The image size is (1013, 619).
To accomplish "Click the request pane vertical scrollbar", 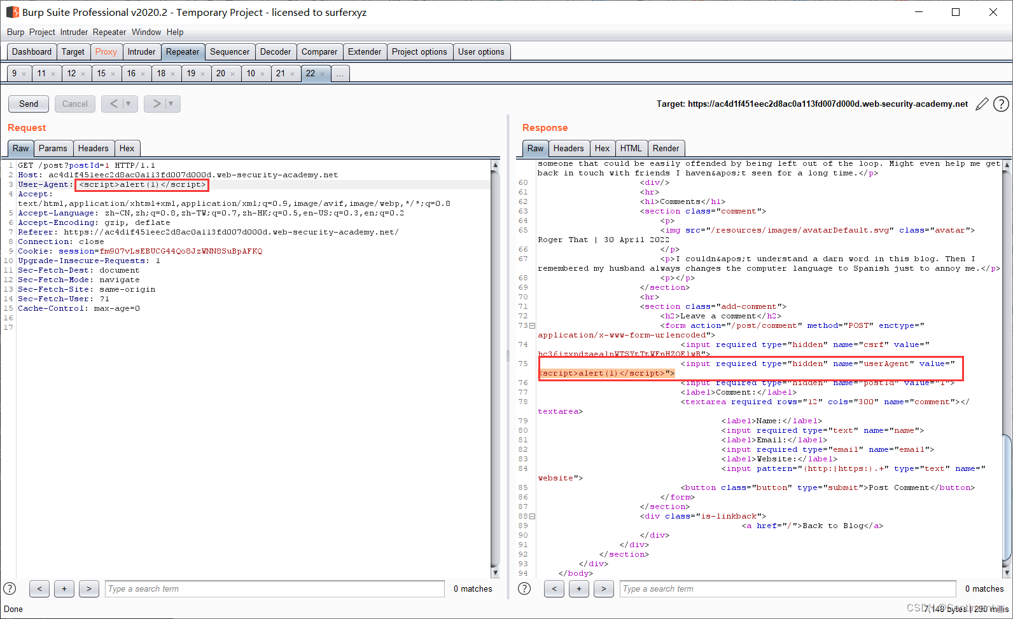I will (x=495, y=369).
